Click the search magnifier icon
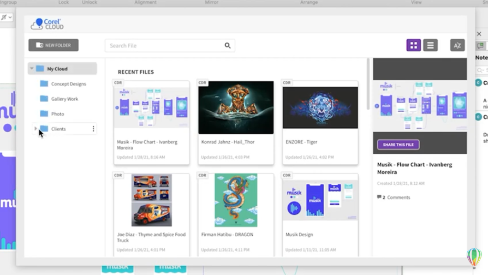 coord(228,45)
